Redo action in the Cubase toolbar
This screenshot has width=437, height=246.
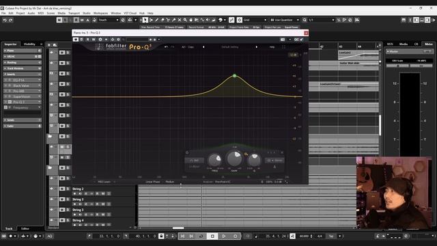tap(11, 20)
